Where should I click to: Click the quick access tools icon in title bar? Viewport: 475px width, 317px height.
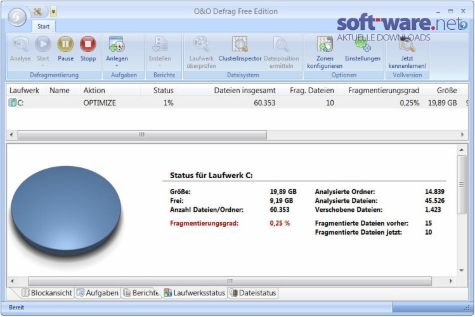[x=38, y=12]
